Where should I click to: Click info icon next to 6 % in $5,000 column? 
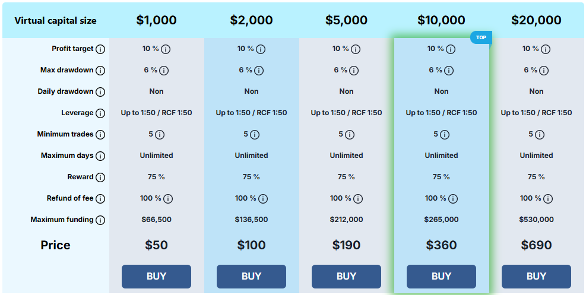(353, 70)
